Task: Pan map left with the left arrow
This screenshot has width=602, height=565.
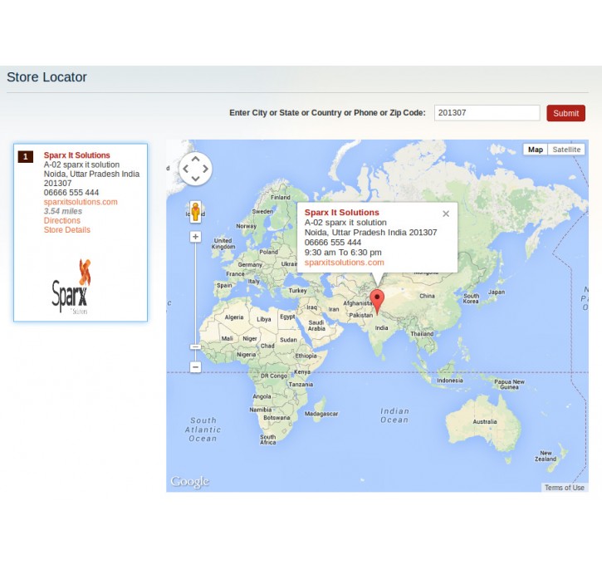Action: click(185, 169)
